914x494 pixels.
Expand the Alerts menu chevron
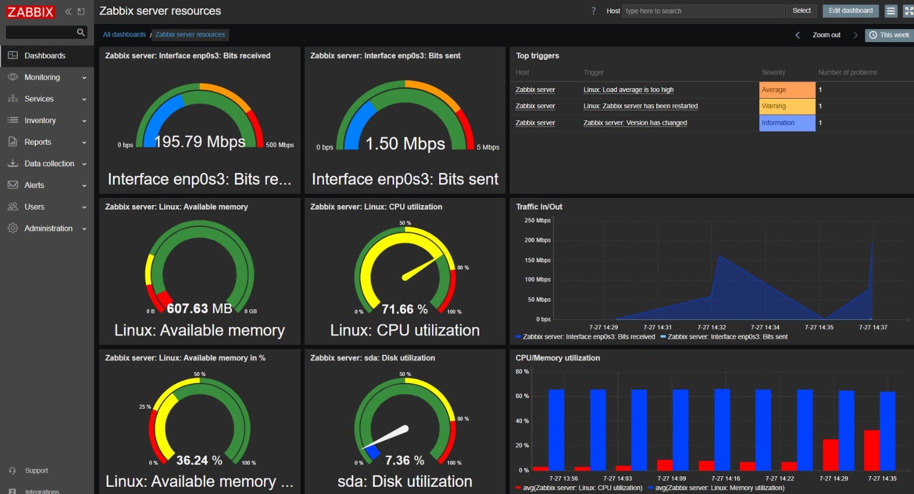pos(84,186)
